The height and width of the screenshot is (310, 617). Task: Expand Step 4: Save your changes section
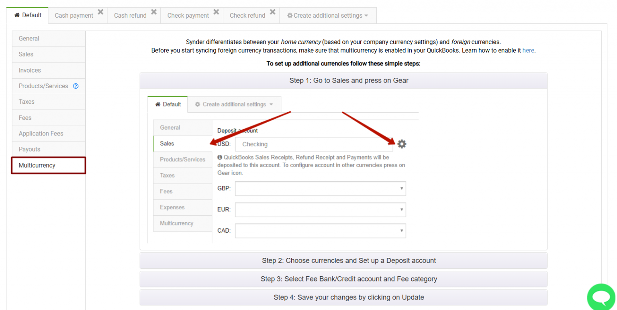click(349, 297)
